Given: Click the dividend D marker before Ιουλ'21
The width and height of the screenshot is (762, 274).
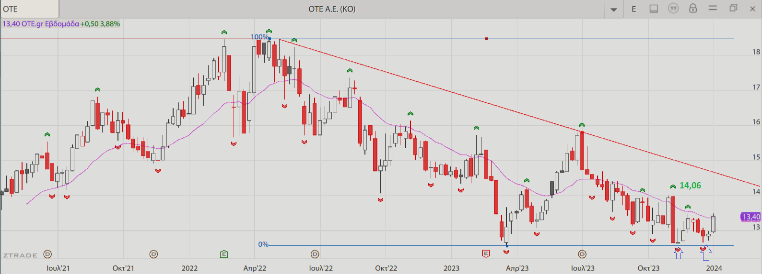Looking at the screenshot, I should pos(47,254).
